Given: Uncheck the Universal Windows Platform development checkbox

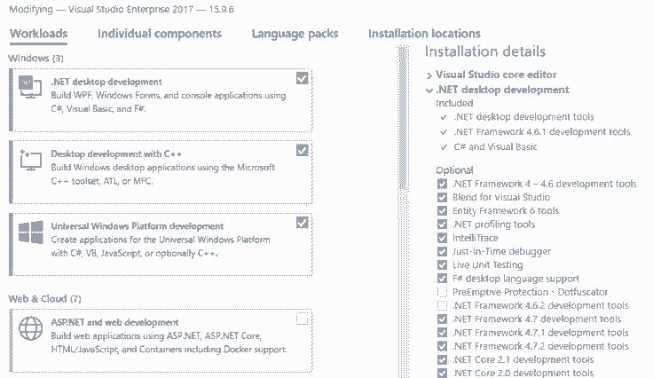Looking at the screenshot, I should tap(303, 223).
